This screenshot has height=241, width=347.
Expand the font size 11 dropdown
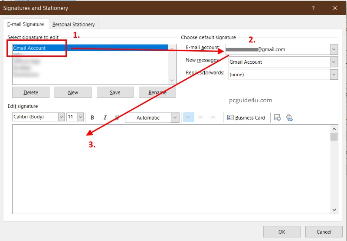pos(80,117)
